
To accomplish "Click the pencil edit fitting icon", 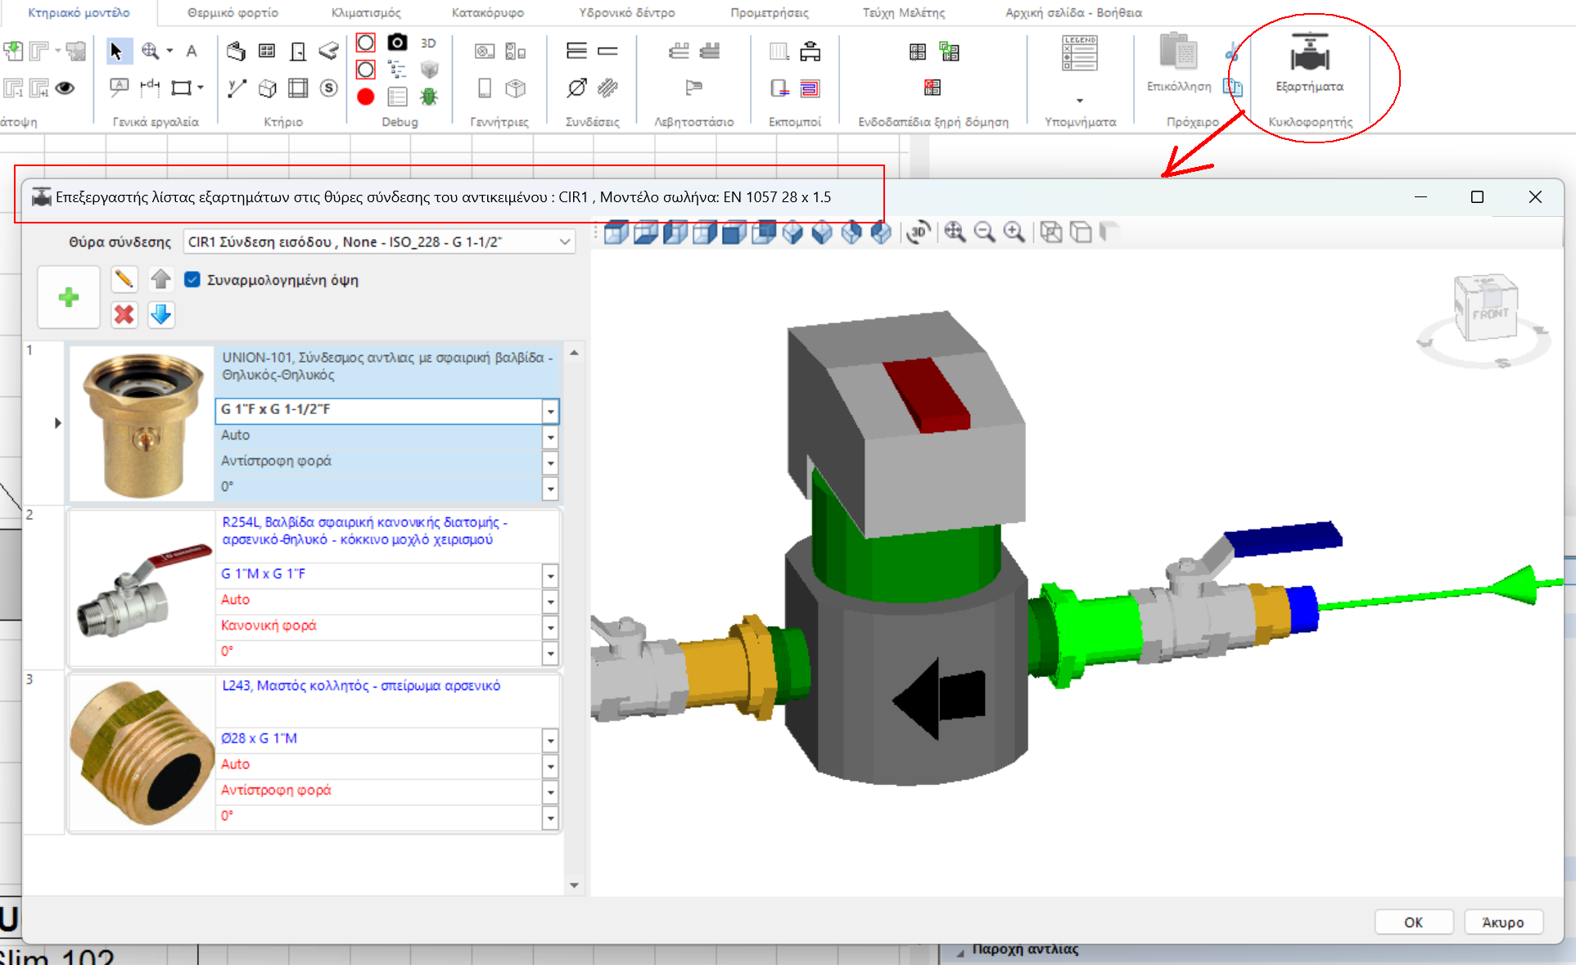I will click(x=124, y=279).
